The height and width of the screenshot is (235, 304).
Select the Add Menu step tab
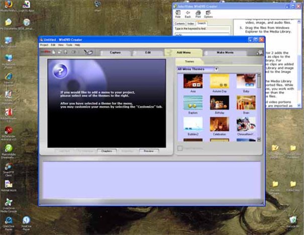[183, 53]
